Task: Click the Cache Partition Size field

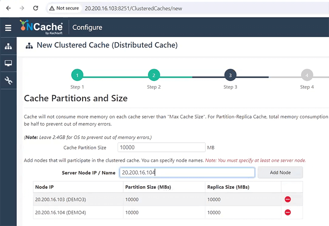Action: [x=161, y=147]
